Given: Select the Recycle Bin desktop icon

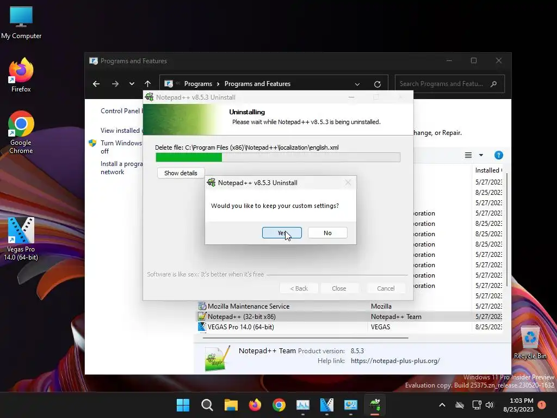Looking at the screenshot, I should click(530, 343).
